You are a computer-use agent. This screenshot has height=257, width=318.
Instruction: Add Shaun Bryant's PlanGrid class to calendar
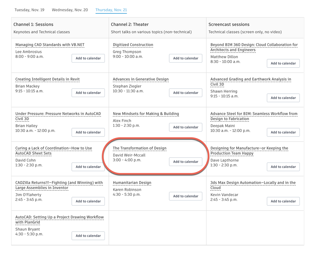tap(88, 236)
